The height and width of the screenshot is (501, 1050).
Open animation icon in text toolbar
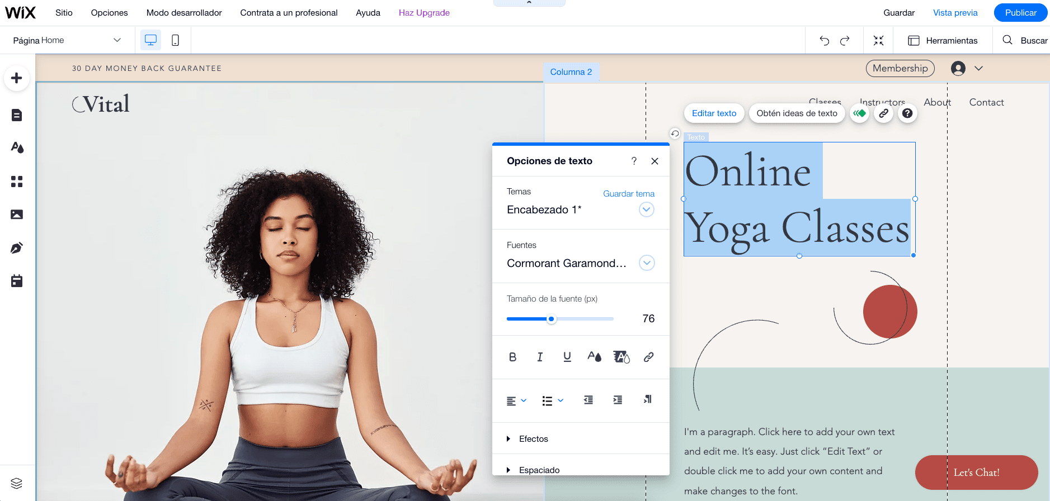860,113
